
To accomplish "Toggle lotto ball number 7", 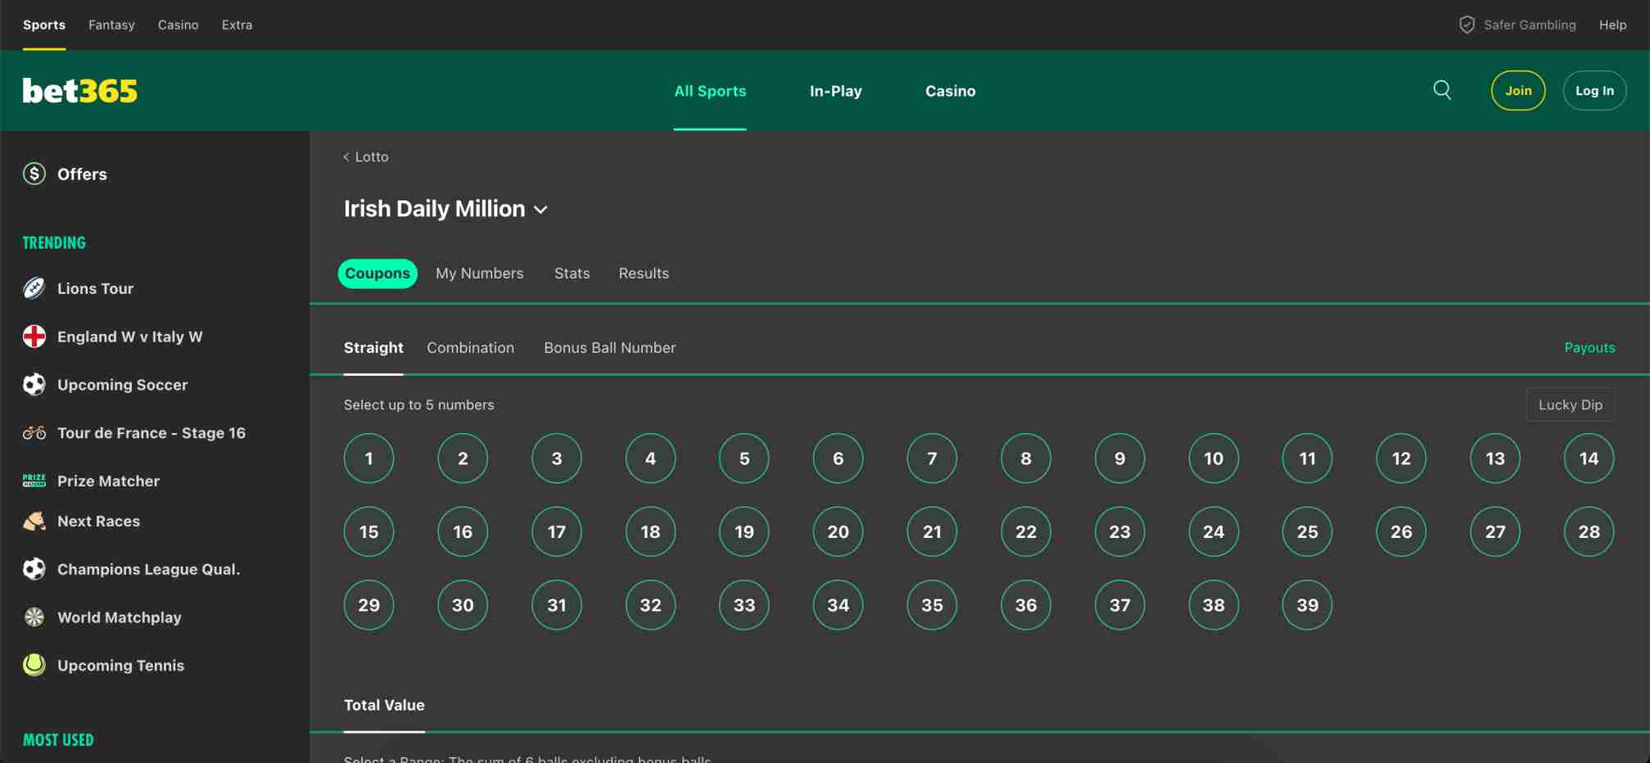I will tap(932, 458).
